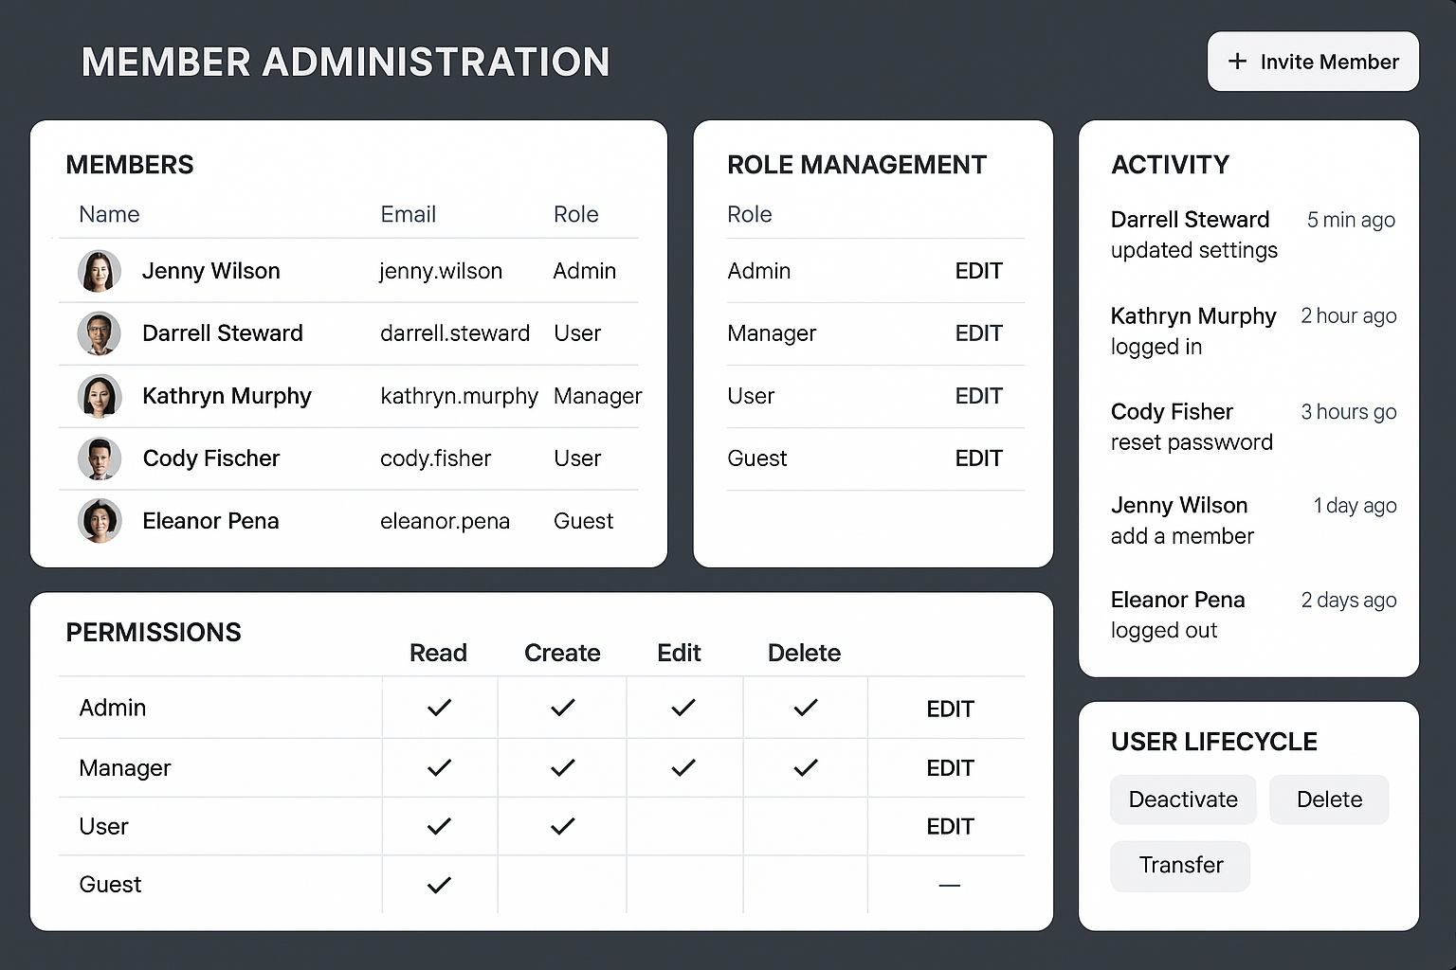Open Kathryn Murphy logged in activity entry
Screen dimensions: 1456x970
pos(1252,331)
